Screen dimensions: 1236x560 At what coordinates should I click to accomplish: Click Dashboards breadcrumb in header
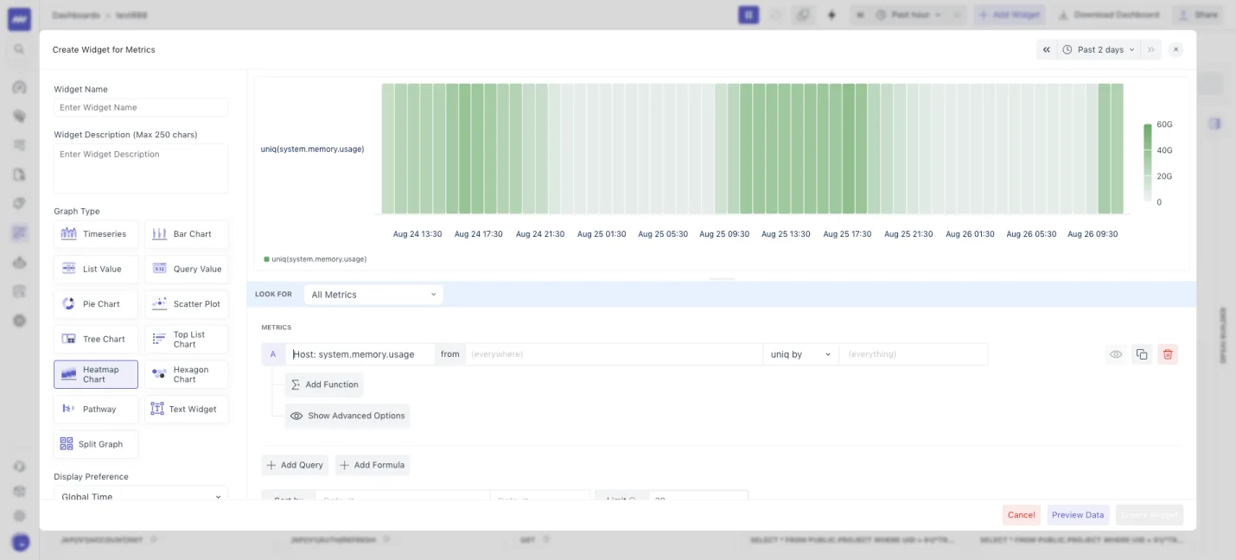click(x=75, y=16)
